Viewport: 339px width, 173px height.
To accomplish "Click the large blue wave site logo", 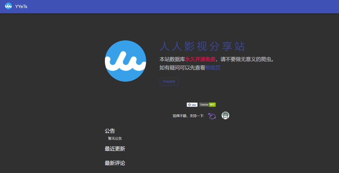I will tap(125, 61).
